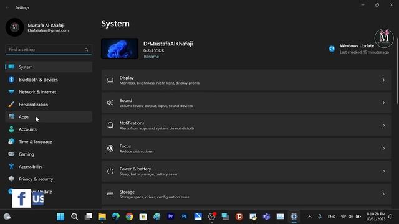Click the Display monitor icon

pyautogui.click(x=110, y=80)
